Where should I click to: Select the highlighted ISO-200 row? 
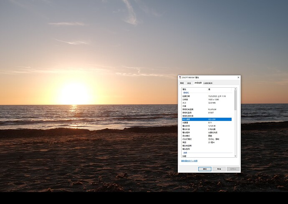coord(207,119)
